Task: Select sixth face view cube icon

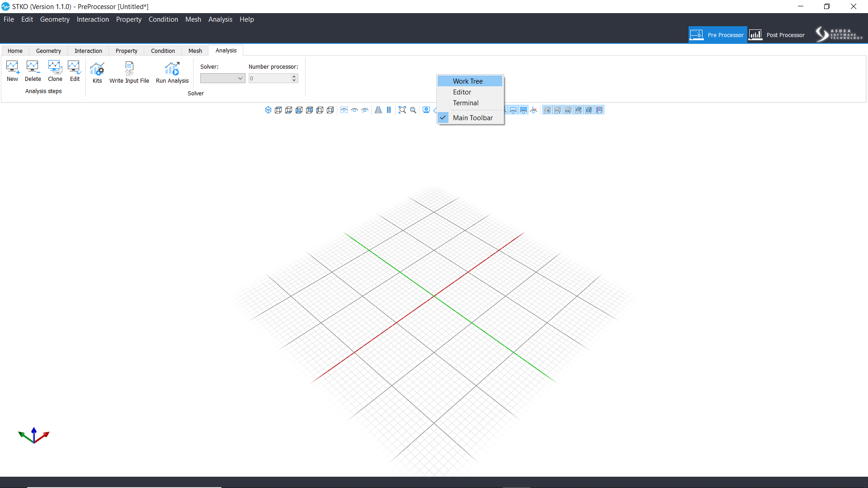Action: (330, 110)
